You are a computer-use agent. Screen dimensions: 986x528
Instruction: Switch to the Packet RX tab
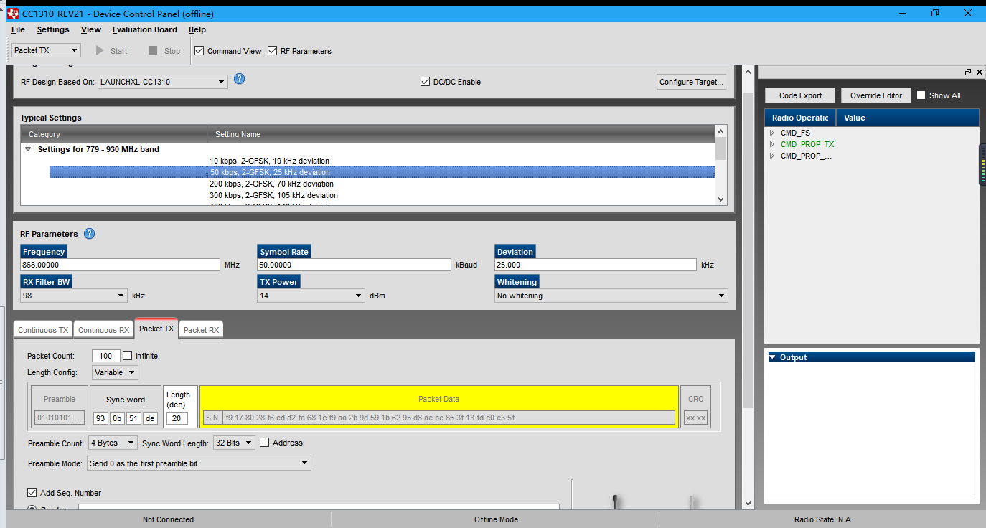click(201, 330)
